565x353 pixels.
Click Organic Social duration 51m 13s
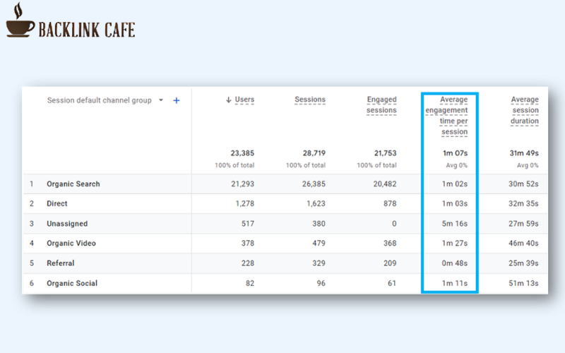tap(523, 284)
